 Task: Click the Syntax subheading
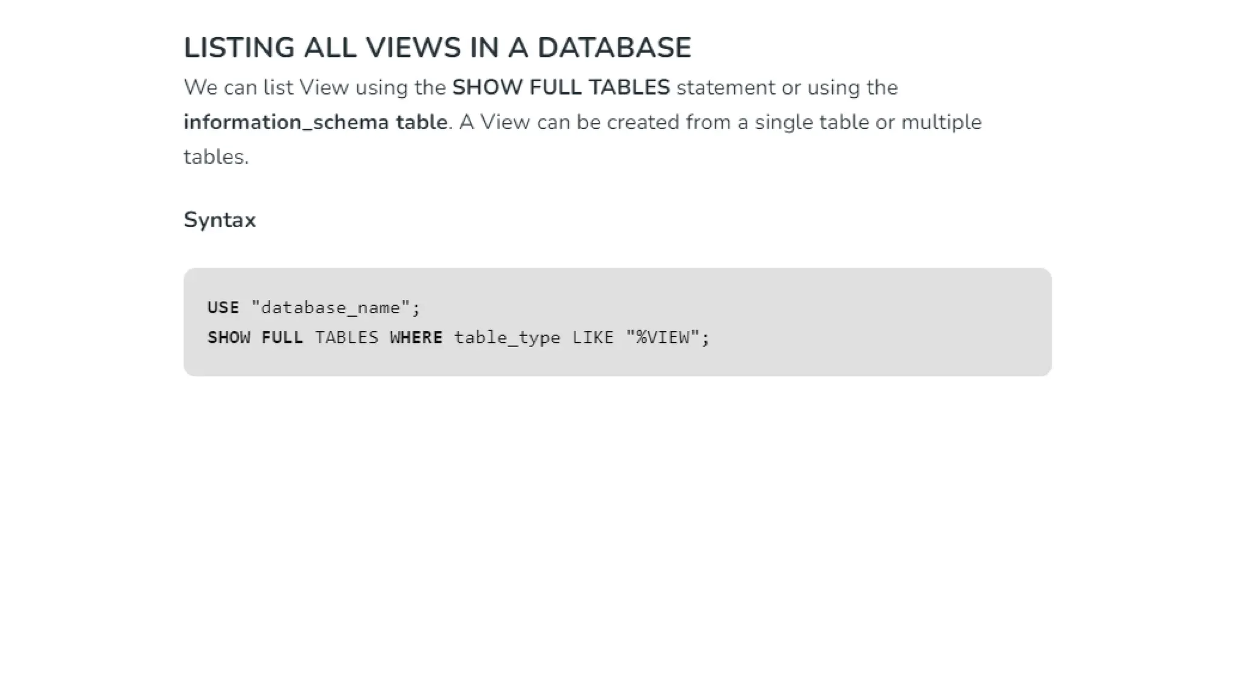[220, 220]
